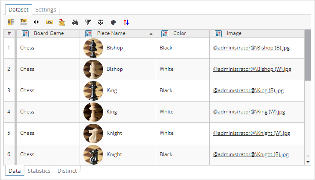
Task: Click Knight text in row 5
Action: [x=114, y=134]
